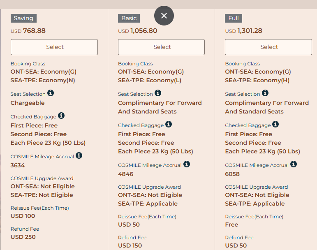Click Reissue Fee USD 50 value

coord(129,225)
